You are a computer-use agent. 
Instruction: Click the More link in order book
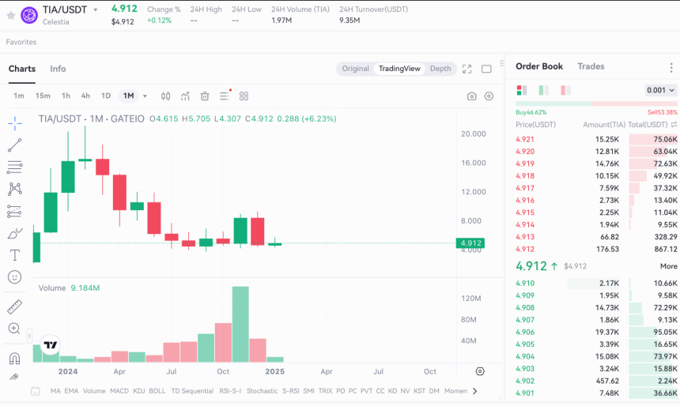[x=668, y=266]
